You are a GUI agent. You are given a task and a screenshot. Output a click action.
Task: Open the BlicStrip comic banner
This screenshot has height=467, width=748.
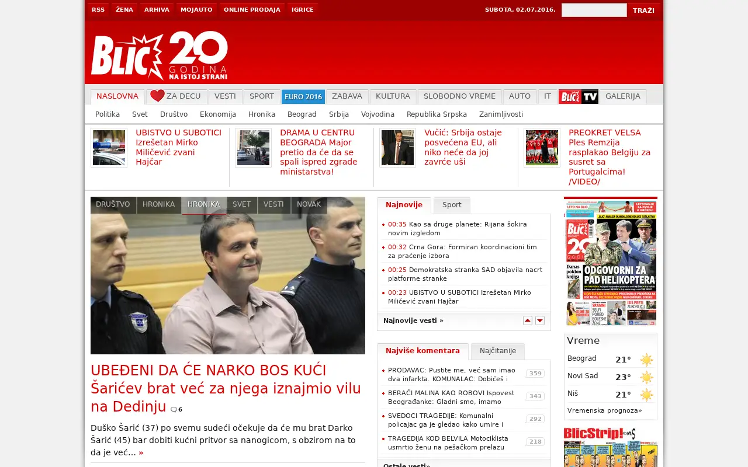click(611, 447)
